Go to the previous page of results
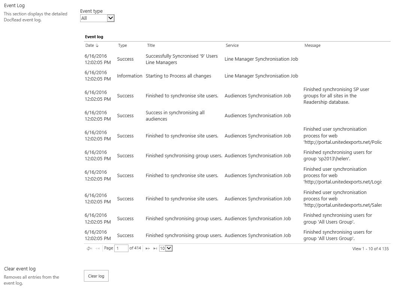 click(97, 248)
